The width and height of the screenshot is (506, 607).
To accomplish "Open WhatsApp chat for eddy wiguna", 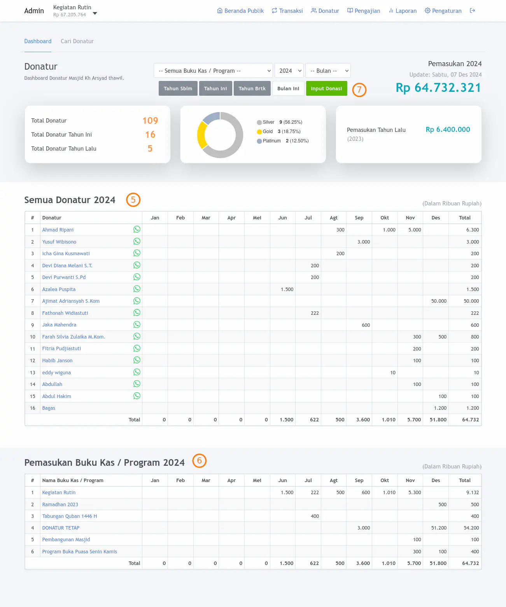I will tap(137, 372).
